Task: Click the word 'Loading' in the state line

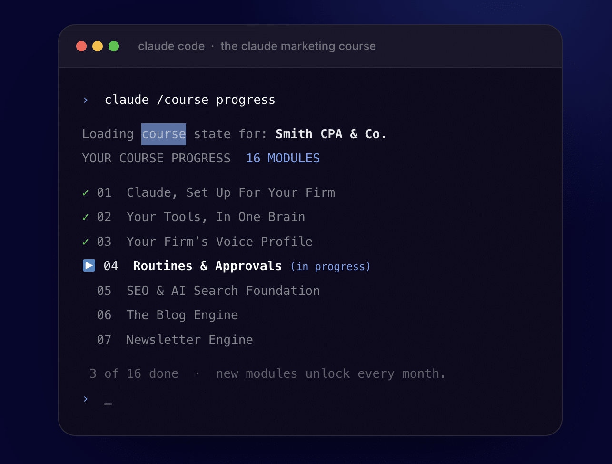Action: point(108,134)
